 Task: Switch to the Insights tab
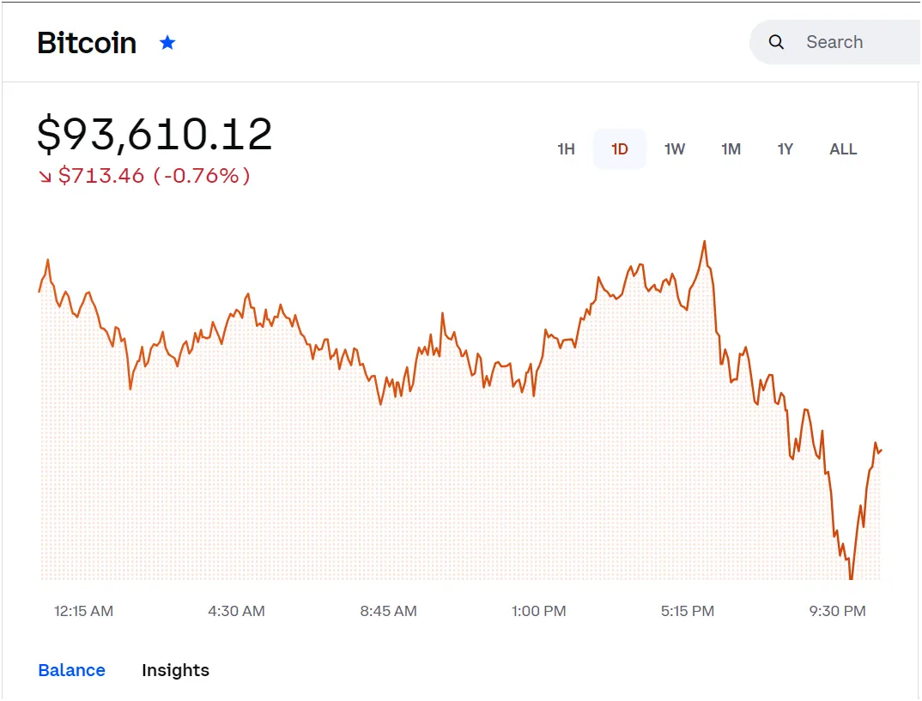tap(175, 670)
